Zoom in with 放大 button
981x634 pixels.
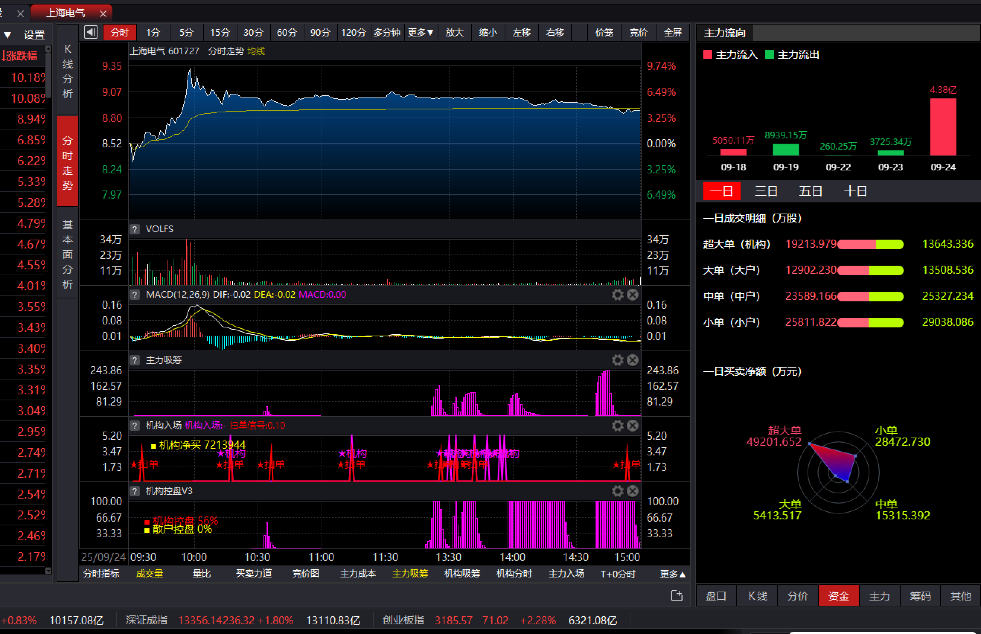(454, 32)
